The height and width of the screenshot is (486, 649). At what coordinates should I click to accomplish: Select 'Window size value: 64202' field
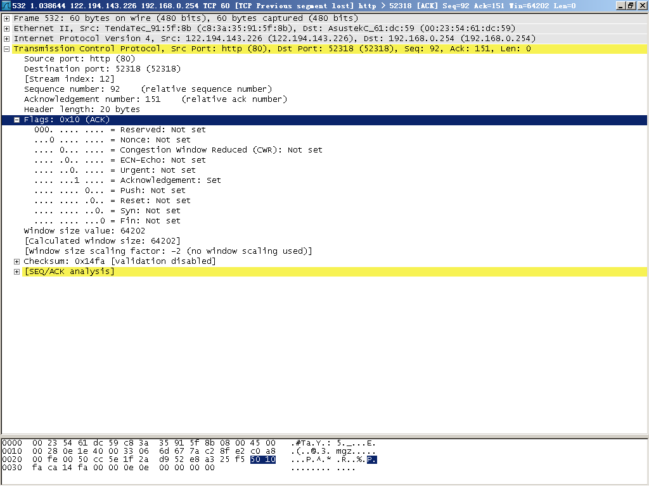pyautogui.click(x=84, y=231)
